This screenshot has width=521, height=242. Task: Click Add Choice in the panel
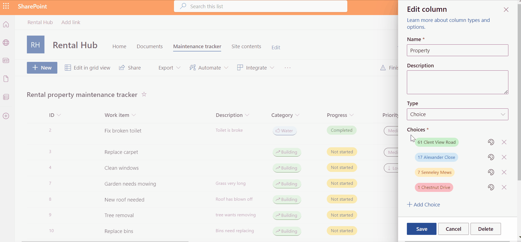pos(424,204)
